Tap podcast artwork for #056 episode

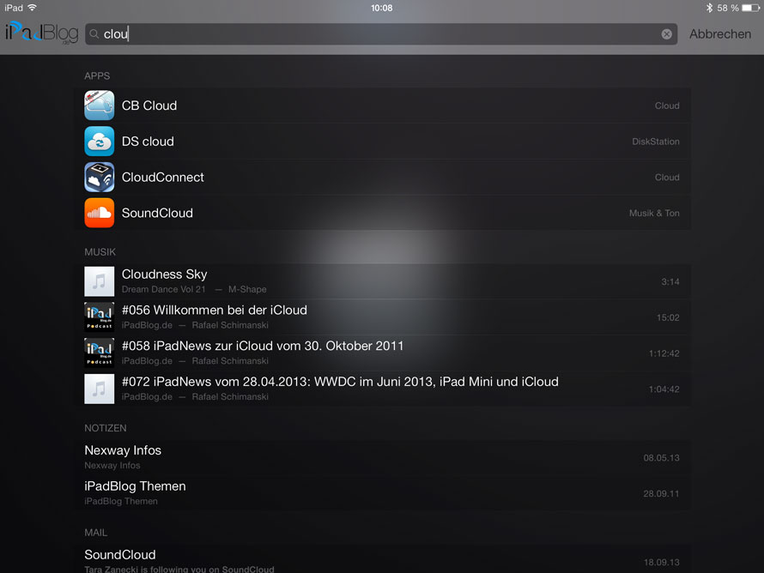[99, 317]
